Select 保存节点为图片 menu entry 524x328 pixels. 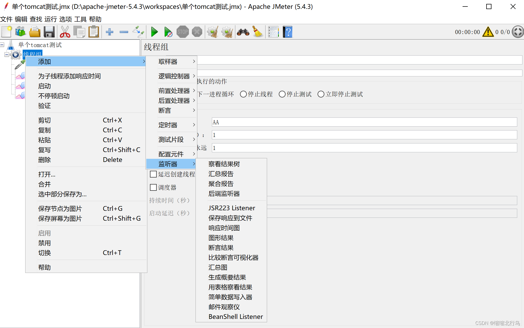(x=86, y=209)
